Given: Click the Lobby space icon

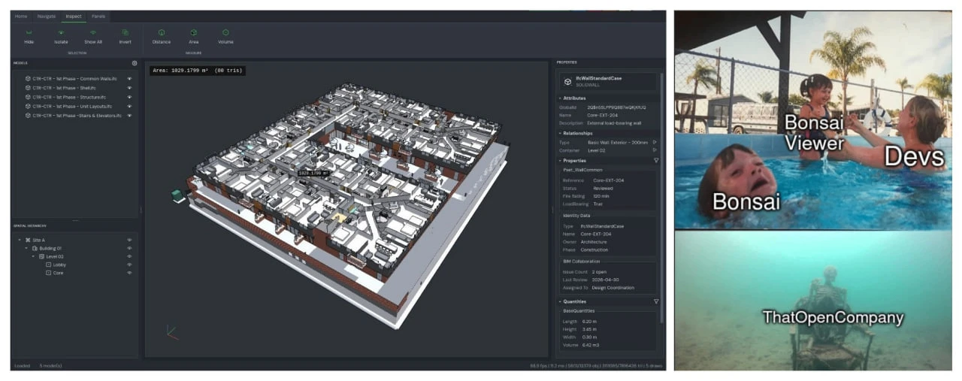Looking at the screenshot, I should (x=48, y=265).
